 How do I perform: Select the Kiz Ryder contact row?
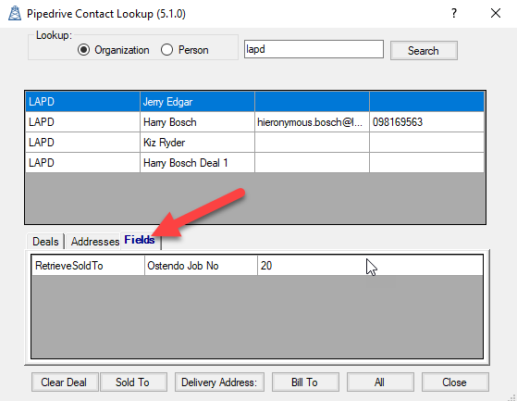[255, 143]
